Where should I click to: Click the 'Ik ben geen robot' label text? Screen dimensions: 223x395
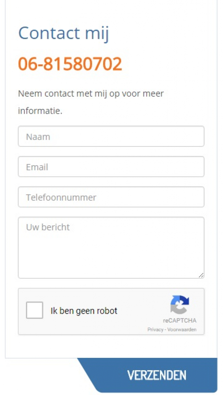84,311
